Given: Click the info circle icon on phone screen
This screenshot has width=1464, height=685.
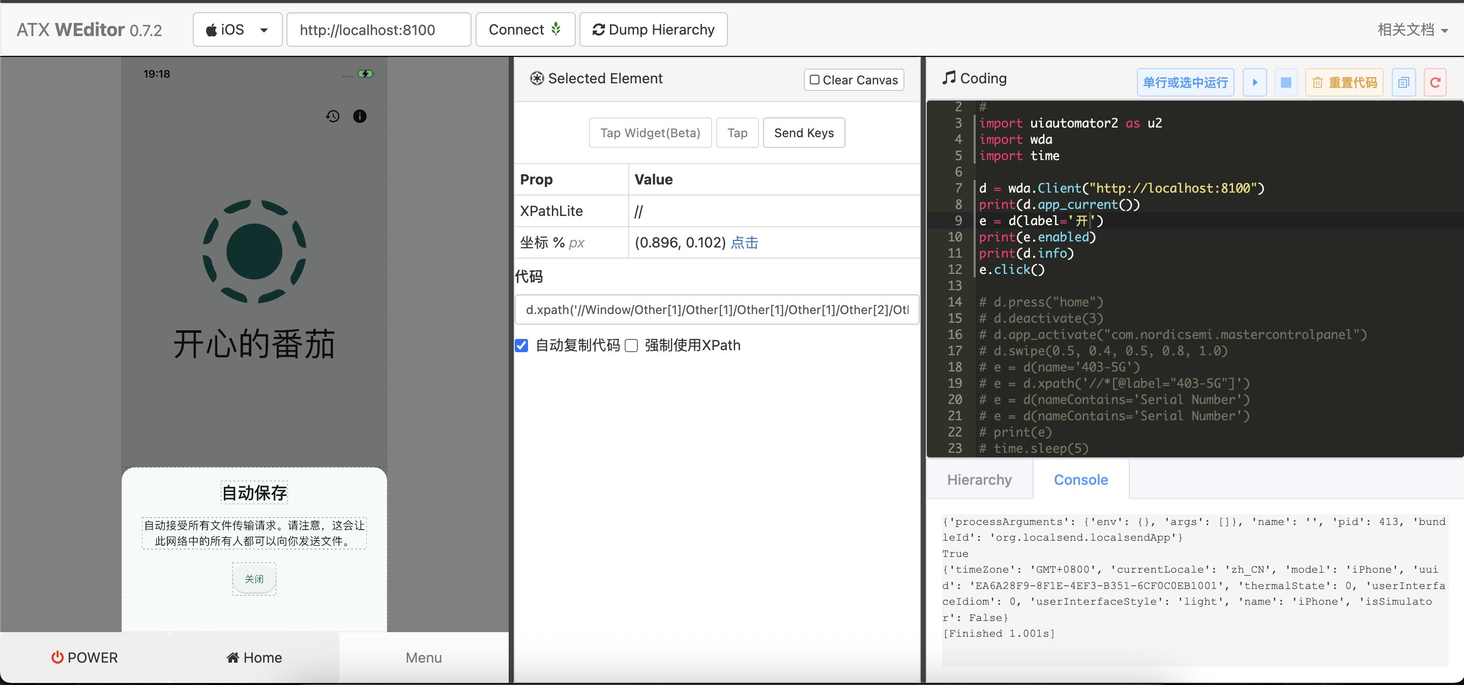Looking at the screenshot, I should 360,116.
